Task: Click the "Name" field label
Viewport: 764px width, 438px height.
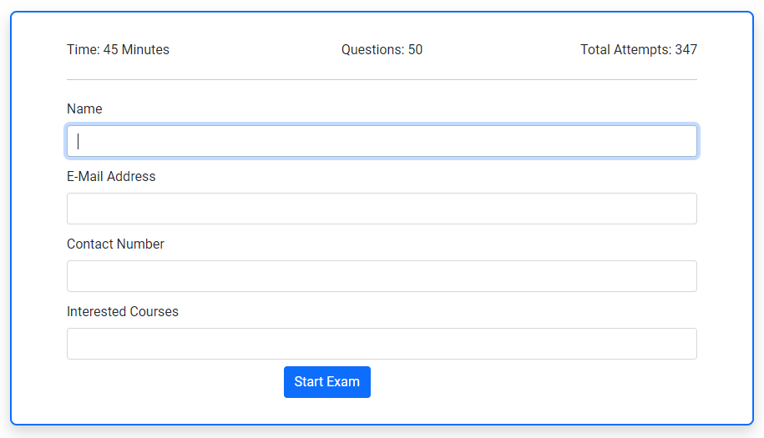Action: pyautogui.click(x=84, y=109)
